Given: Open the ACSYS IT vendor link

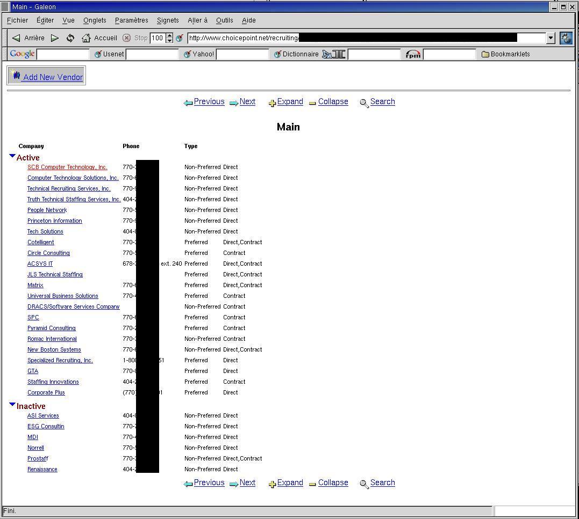Looking at the screenshot, I should pyautogui.click(x=40, y=264).
